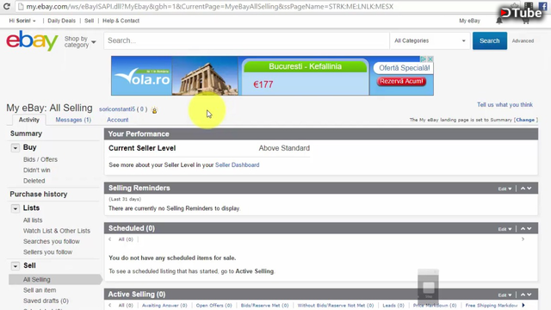551x310 pixels.
Task: Click the seller badge icon next to soriconstanti5
Action: coord(154,110)
